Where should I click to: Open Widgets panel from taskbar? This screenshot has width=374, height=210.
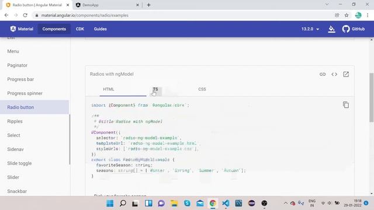(148, 204)
